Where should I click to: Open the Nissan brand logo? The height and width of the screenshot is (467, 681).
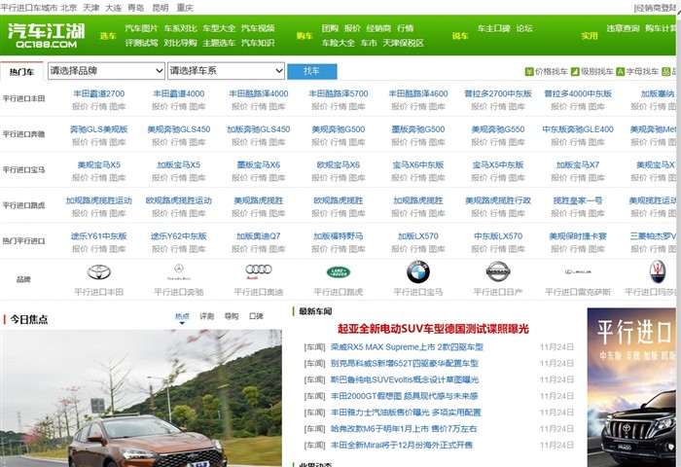(x=498, y=272)
